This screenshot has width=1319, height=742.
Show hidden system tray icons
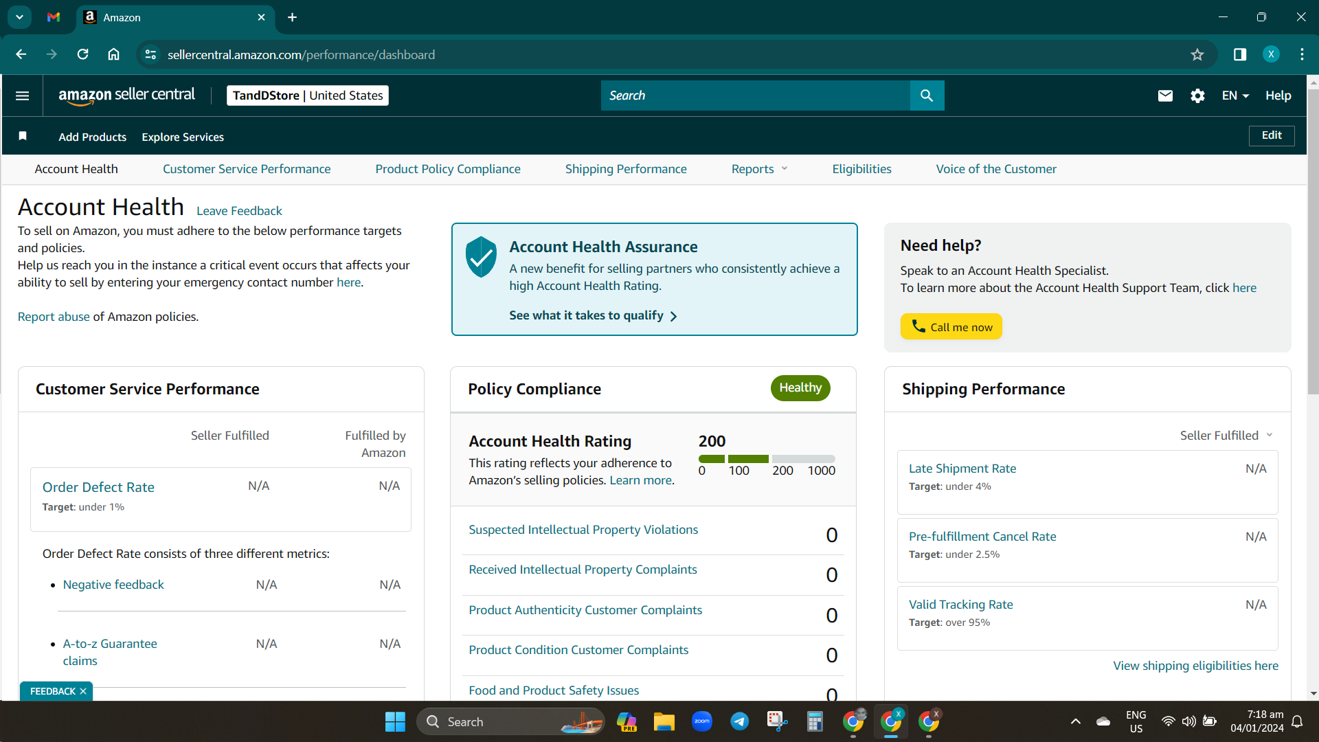click(1076, 721)
